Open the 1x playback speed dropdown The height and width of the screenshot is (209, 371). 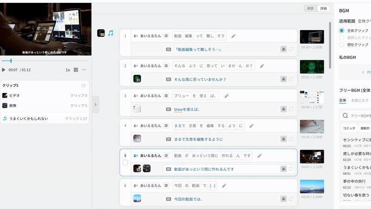[68, 70]
